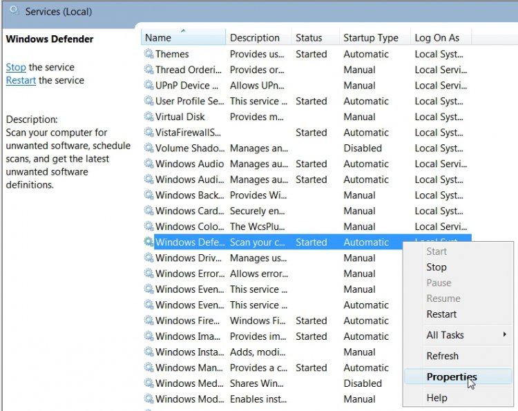Sort by the Log On As column header
Screen dimensions: 518x411
coord(441,37)
